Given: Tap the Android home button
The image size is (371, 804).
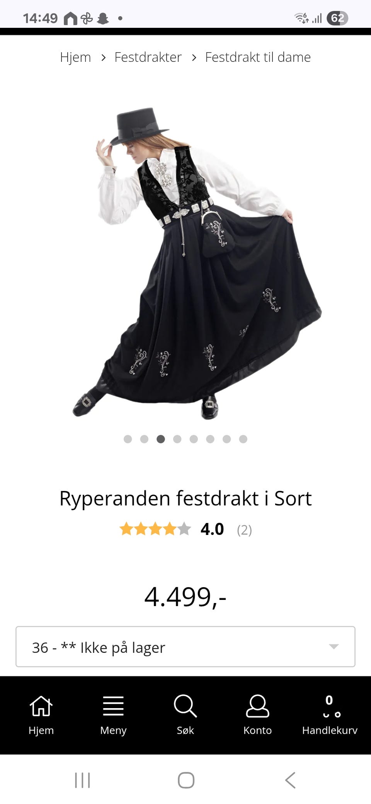Looking at the screenshot, I should (x=186, y=780).
